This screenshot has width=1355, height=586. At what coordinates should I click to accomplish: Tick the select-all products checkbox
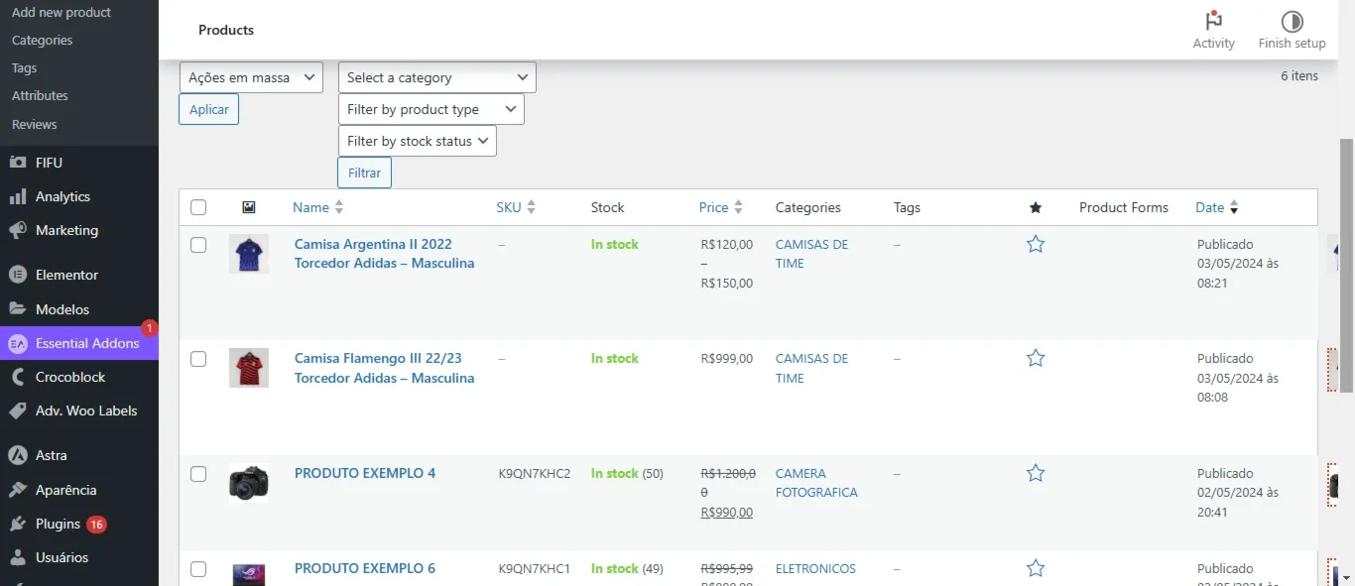click(x=198, y=207)
